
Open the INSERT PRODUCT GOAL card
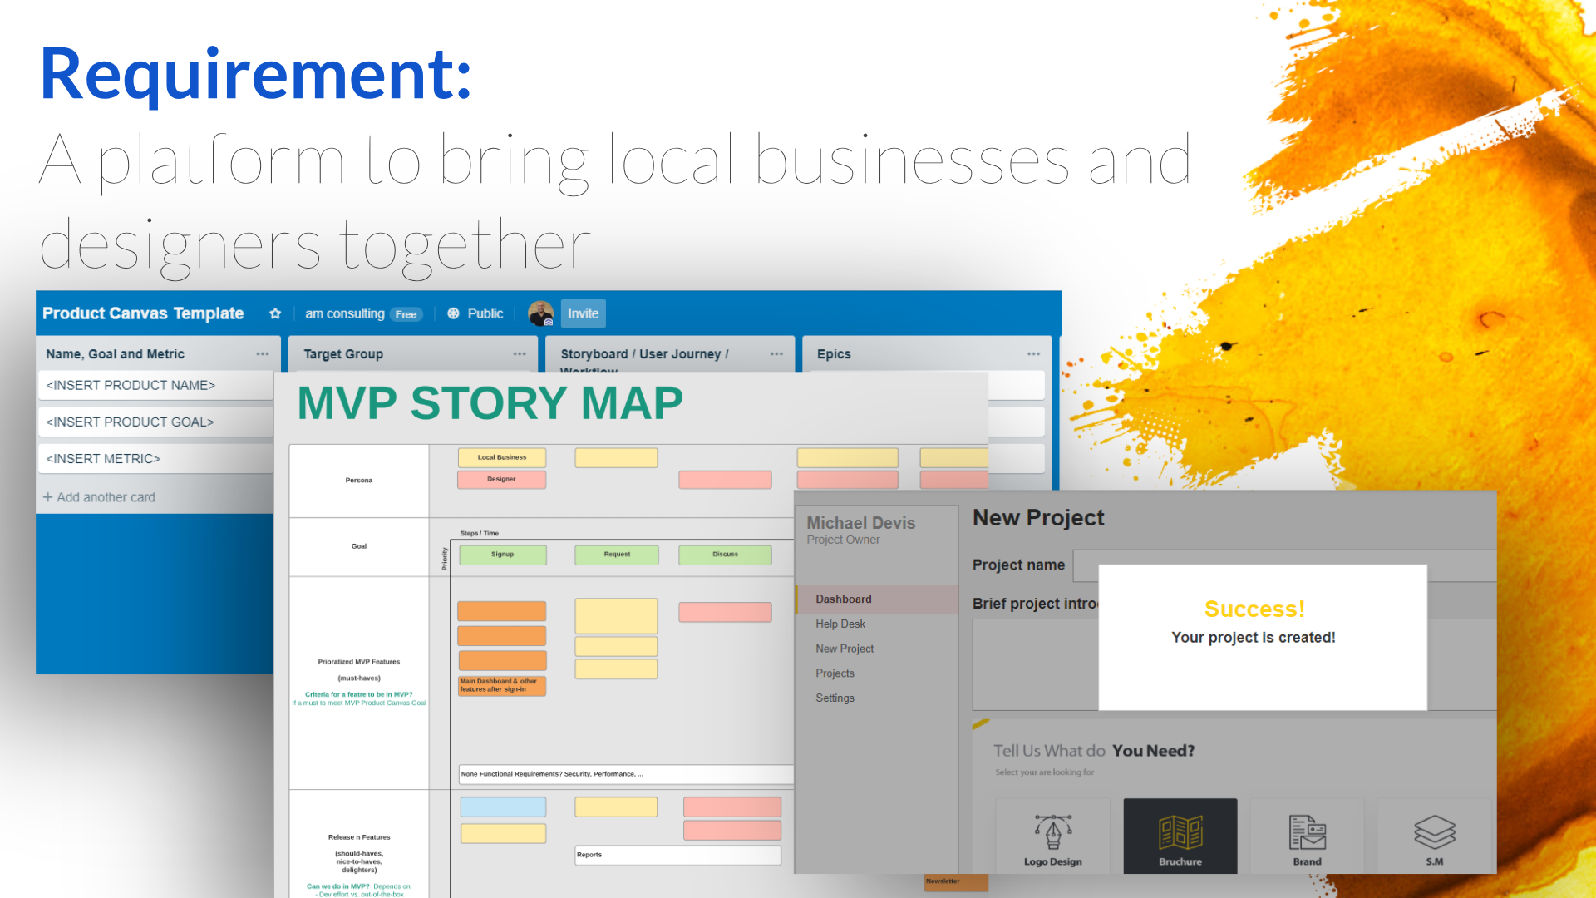[155, 422]
